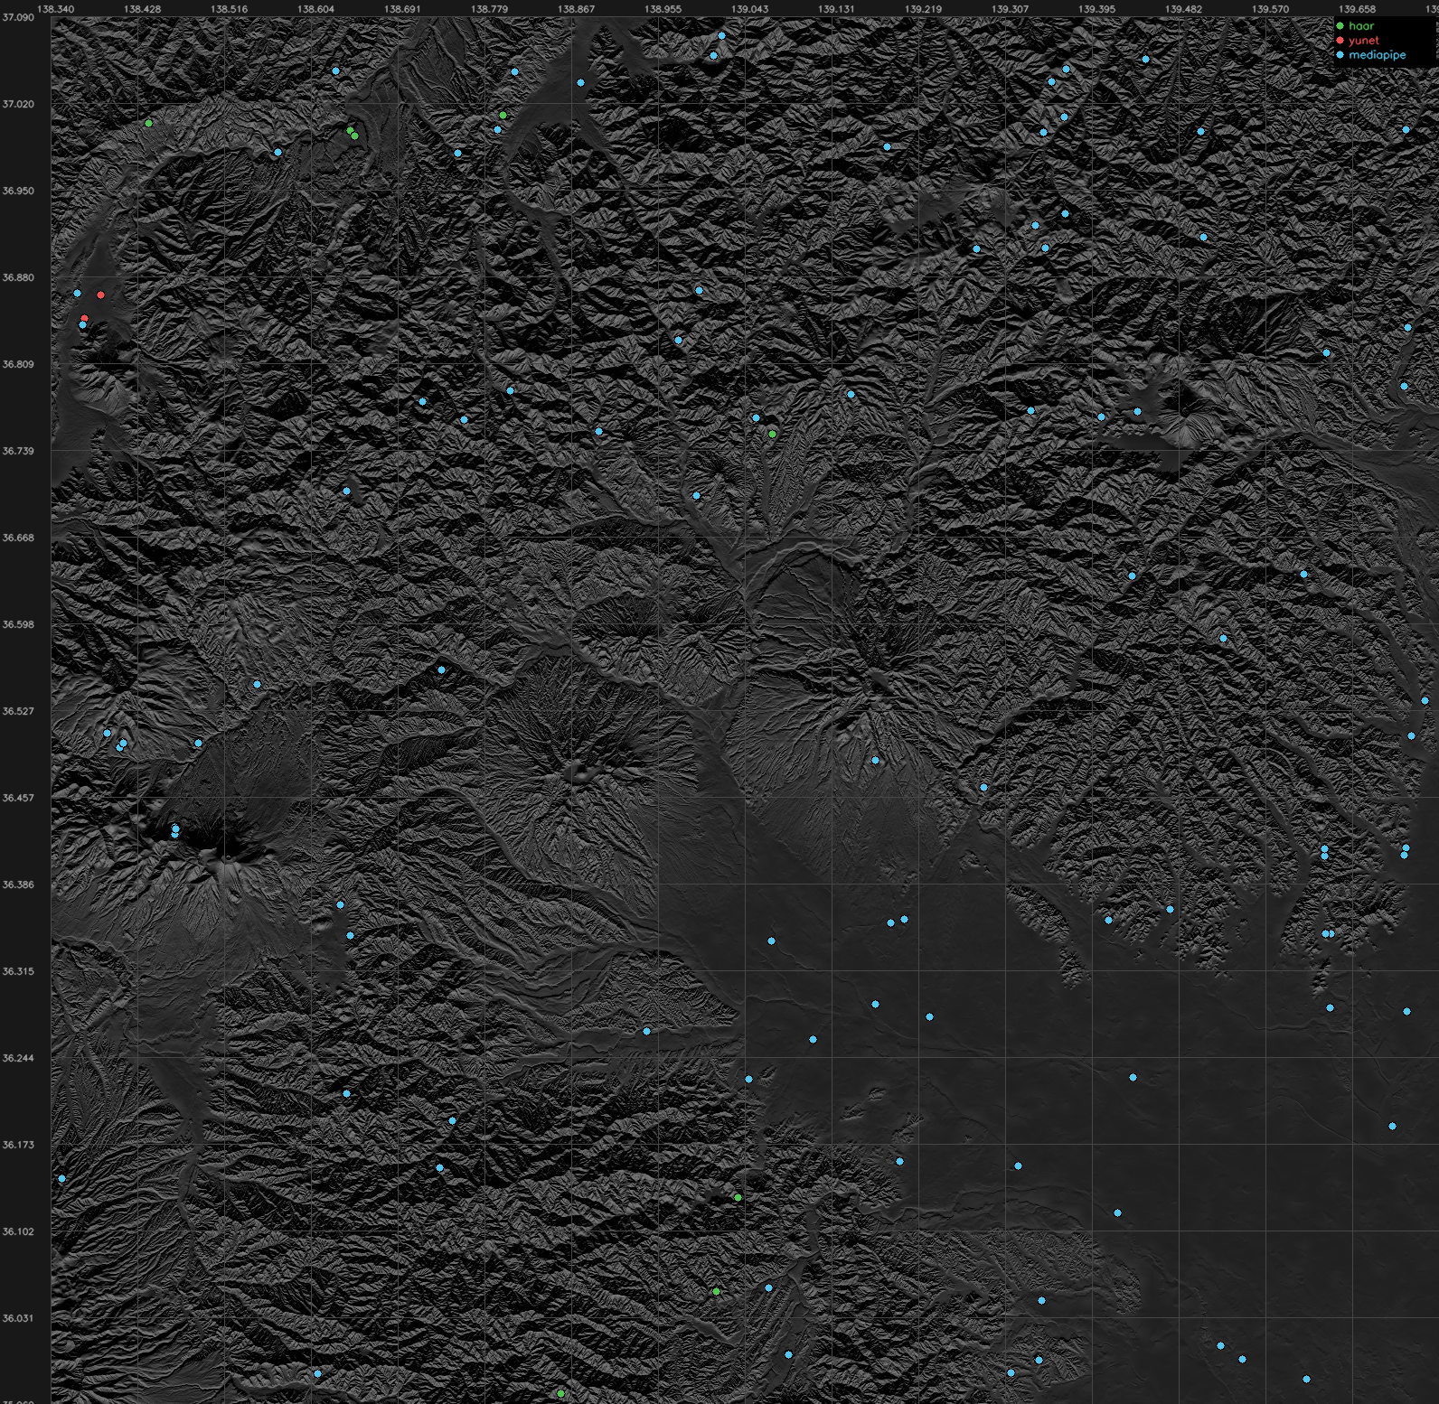Viewport: 1439px width, 1404px height.
Task: Click the red yunet legend marker
Action: [1340, 41]
